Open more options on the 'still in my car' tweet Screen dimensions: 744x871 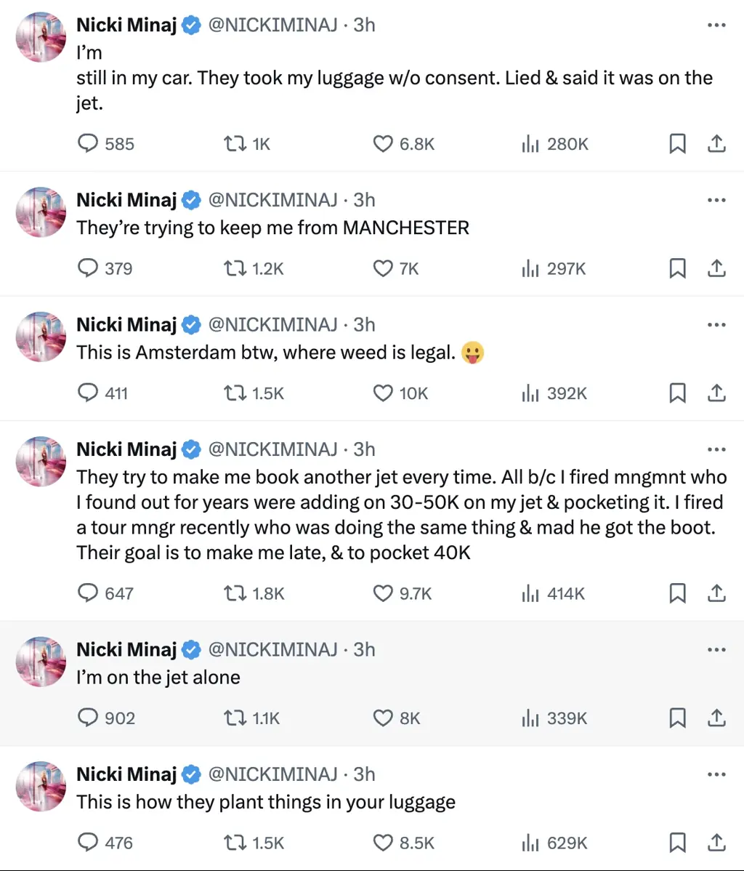tap(716, 25)
